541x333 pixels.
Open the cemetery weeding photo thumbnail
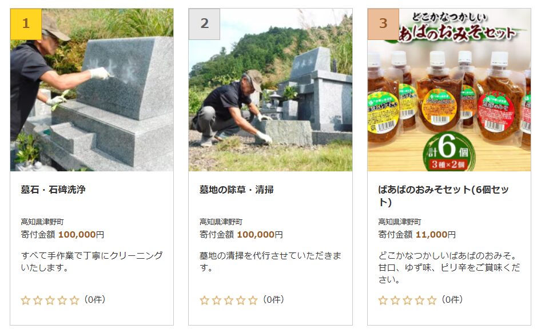point(270,90)
